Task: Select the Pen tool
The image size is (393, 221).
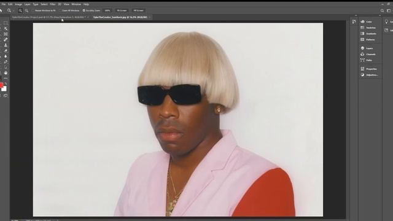Action: 6,61
